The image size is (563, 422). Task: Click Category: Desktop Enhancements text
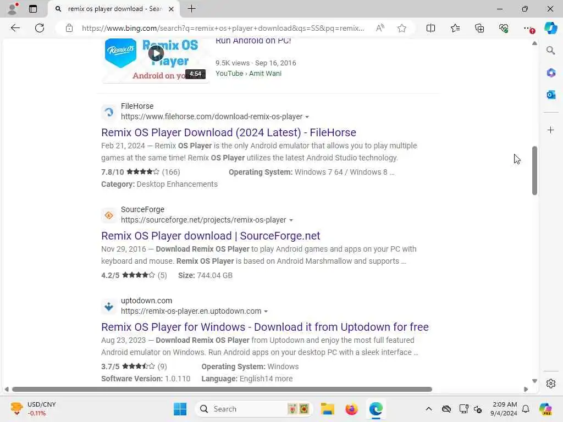(x=159, y=184)
